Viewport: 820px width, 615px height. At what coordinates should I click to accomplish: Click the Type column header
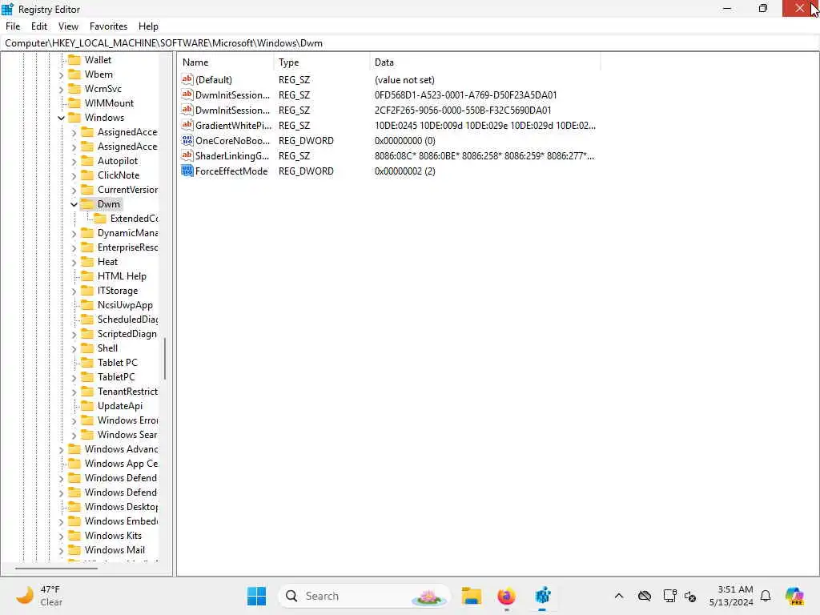322,62
